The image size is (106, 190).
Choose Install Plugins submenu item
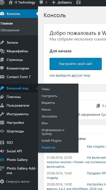pyautogui.click(x=51, y=141)
